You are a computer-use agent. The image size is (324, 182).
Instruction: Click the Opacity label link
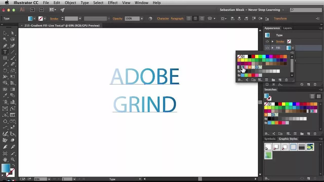pyautogui.click(x=118, y=18)
